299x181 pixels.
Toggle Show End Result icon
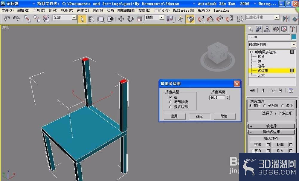click(x=263, y=91)
